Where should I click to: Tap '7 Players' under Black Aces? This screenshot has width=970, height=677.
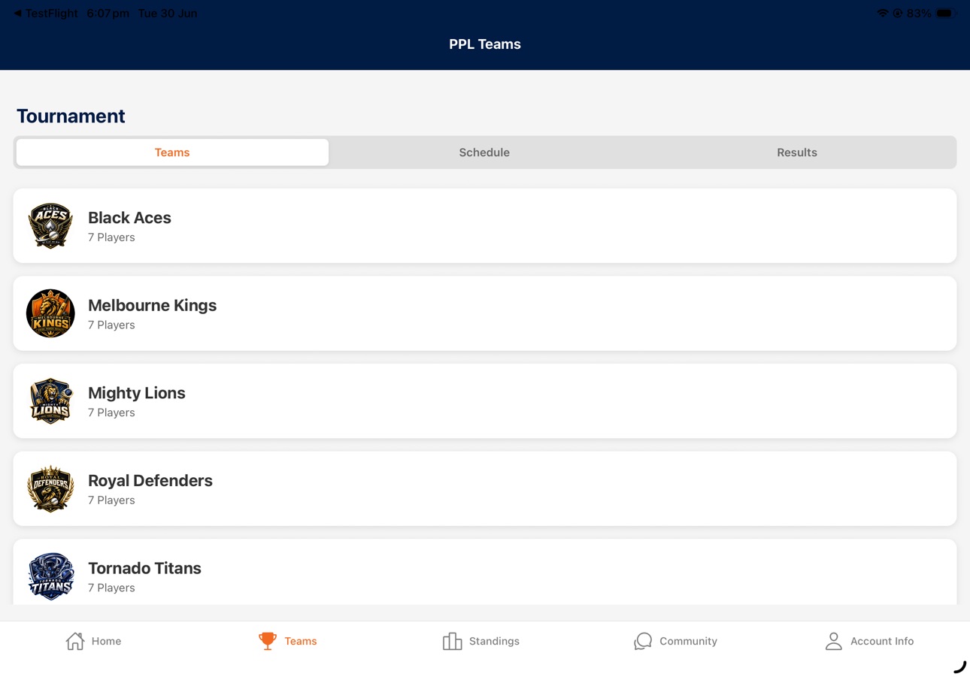click(x=111, y=237)
